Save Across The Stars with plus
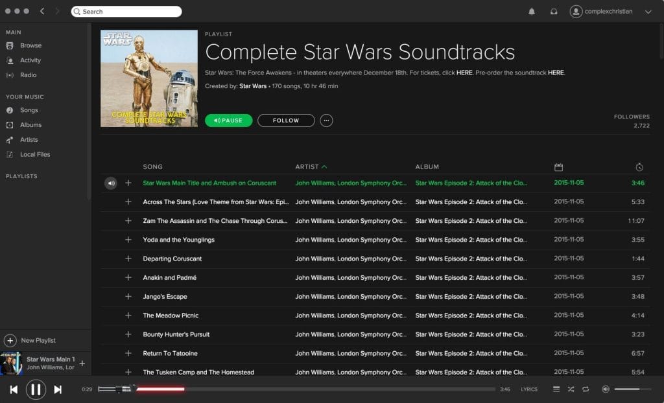This screenshot has width=664, height=403. [128, 202]
